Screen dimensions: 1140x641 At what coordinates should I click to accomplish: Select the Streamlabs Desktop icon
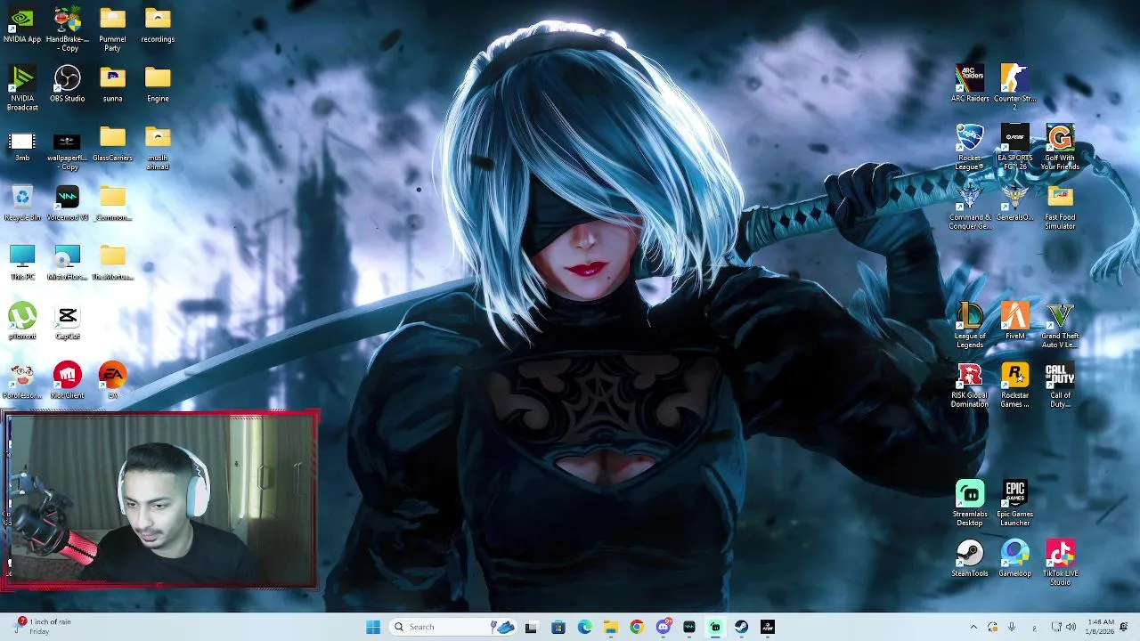pos(969,504)
